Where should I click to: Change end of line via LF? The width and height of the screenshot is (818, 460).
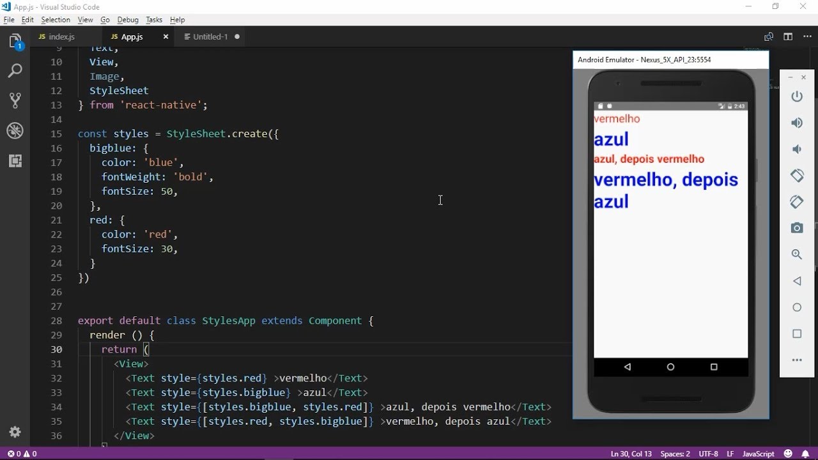click(731, 454)
